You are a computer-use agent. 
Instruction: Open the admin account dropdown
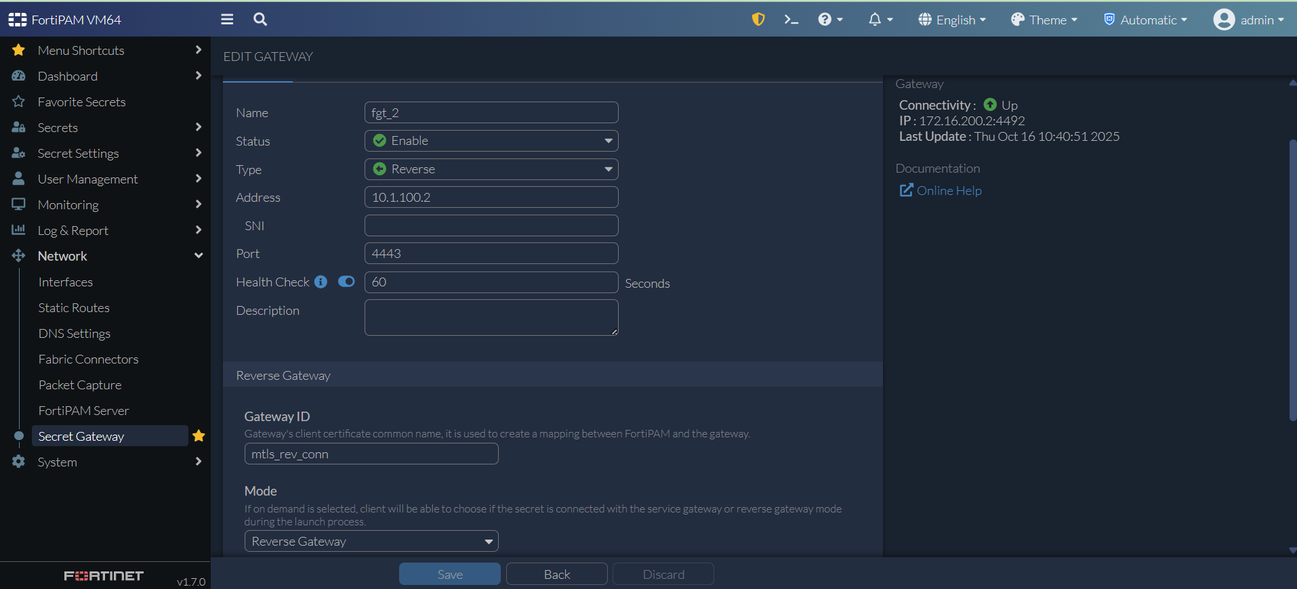point(1249,20)
